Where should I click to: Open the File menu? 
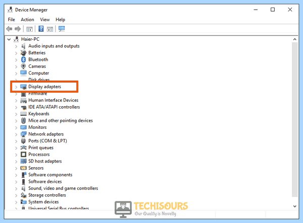tap(12, 20)
